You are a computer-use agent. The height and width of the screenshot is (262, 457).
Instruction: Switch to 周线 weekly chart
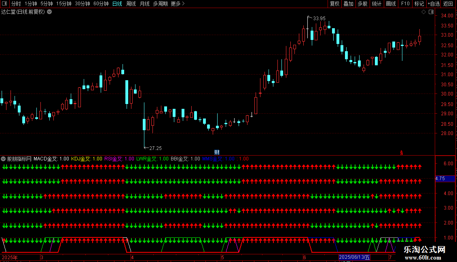click(x=131, y=4)
